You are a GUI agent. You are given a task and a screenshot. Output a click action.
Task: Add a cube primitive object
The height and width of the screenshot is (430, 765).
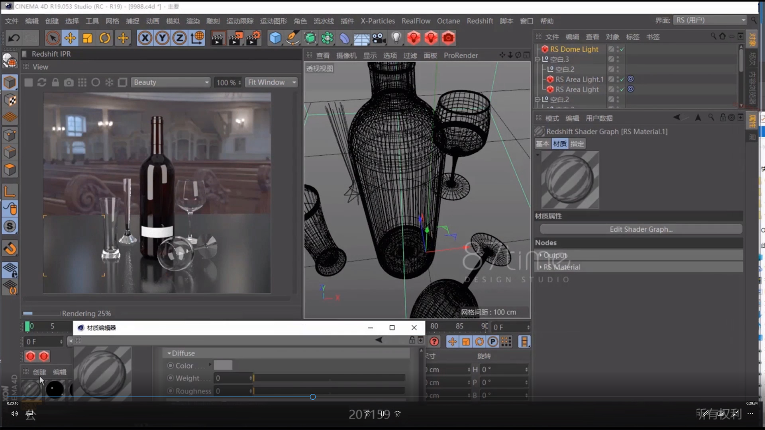pyautogui.click(x=275, y=38)
